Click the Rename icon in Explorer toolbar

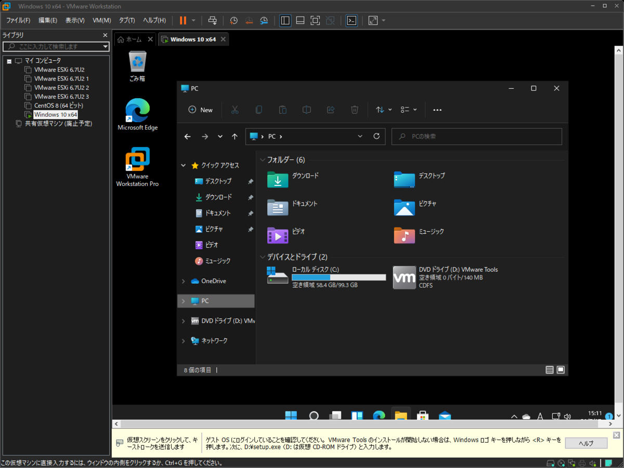(x=307, y=110)
